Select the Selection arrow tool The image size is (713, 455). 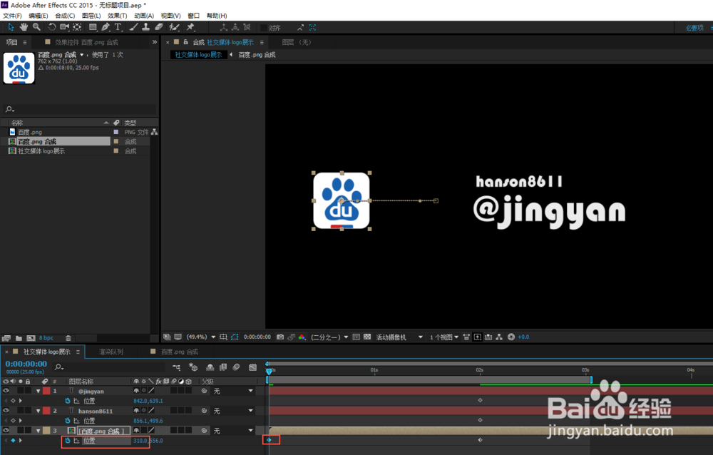(11, 27)
